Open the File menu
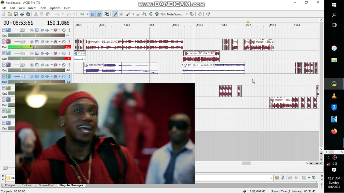 point(4,8)
